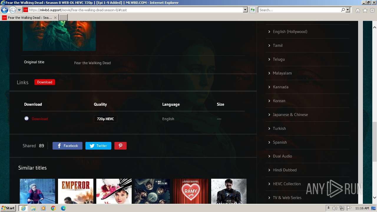
Task: Open the Japanese & Chinese category
Action: [x=290, y=115]
